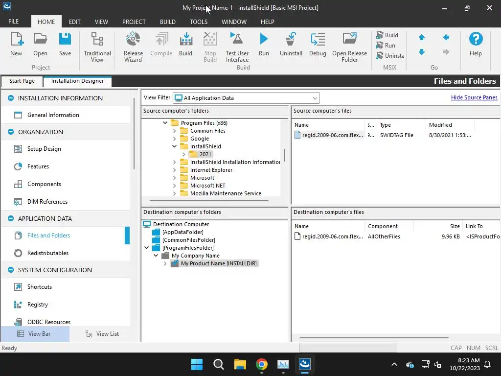The height and width of the screenshot is (376, 501).
Task: Click the Build ribbon button
Action: click(x=185, y=44)
